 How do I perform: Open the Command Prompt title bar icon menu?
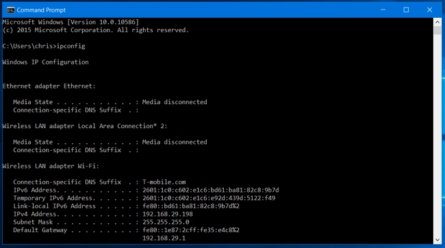click(10, 10)
